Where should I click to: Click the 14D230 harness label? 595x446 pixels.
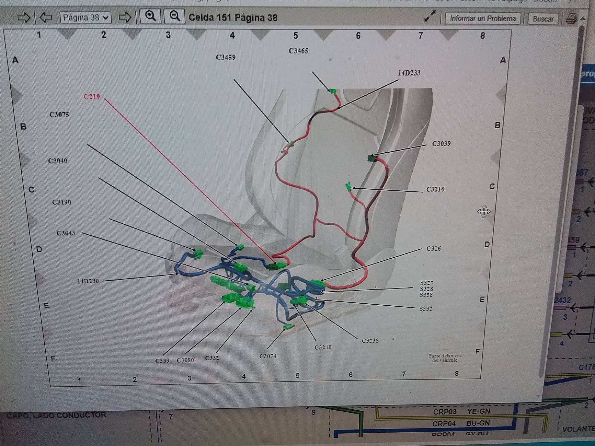(x=88, y=281)
